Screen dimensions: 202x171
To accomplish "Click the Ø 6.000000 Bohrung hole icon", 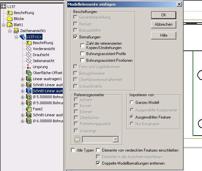I will [29, 121].
